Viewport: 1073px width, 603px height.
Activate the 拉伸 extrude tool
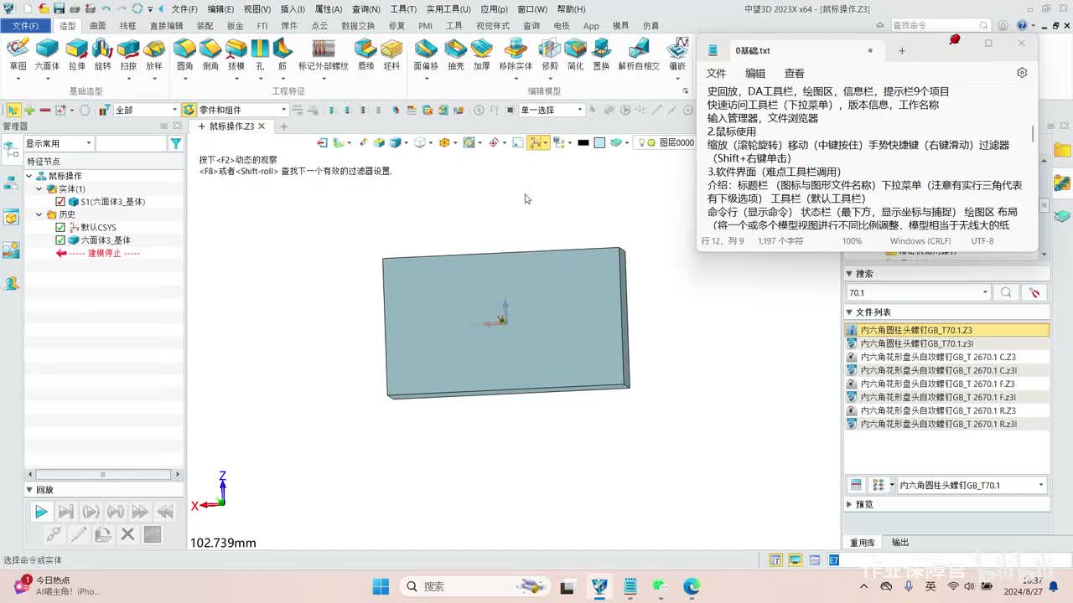77,54
